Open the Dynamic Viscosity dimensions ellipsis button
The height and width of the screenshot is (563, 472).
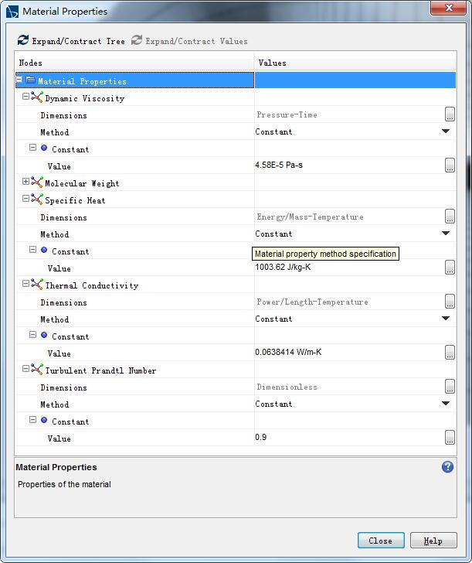click(450, 114)
